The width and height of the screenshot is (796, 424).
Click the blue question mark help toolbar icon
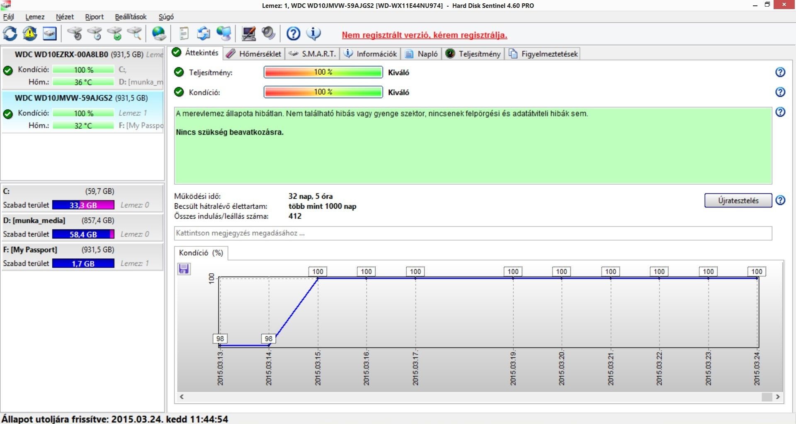[x=294, y=34]
